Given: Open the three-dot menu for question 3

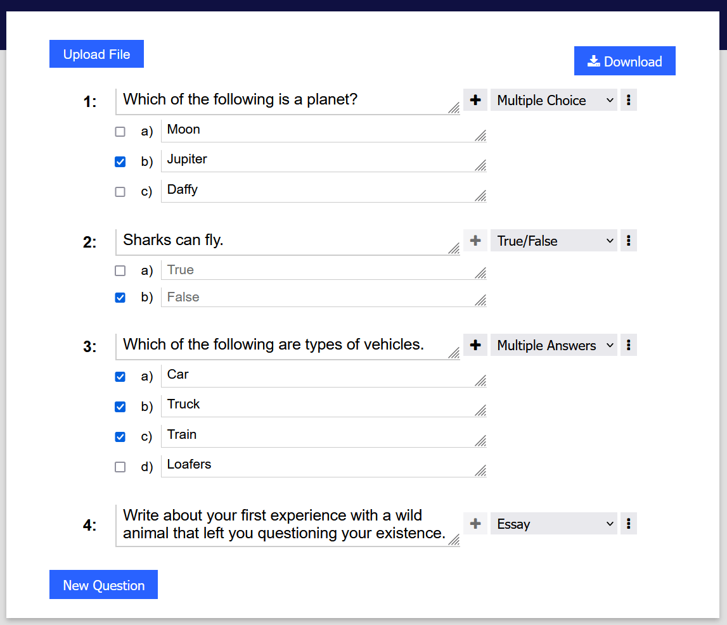Looking at the screenshot, I should click(629, 345).
